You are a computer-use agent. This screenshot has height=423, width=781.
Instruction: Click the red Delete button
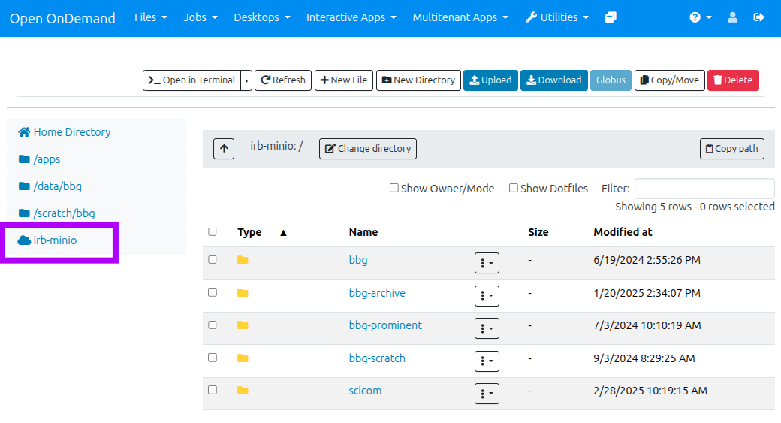click(x=733, y=80)
